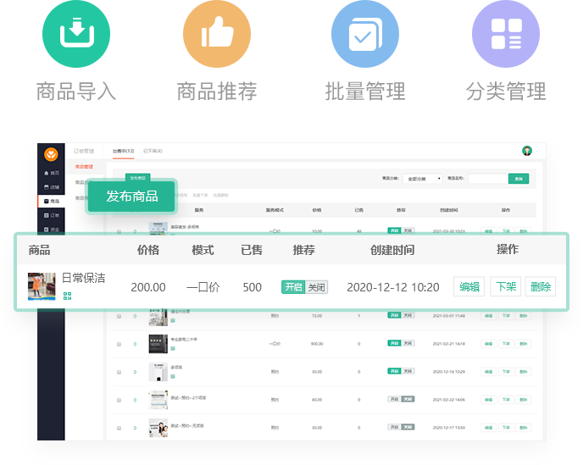This screenshot has height=465, width=583.
Task: Select 商品管理 in the submenu
Action: (84, 167)
